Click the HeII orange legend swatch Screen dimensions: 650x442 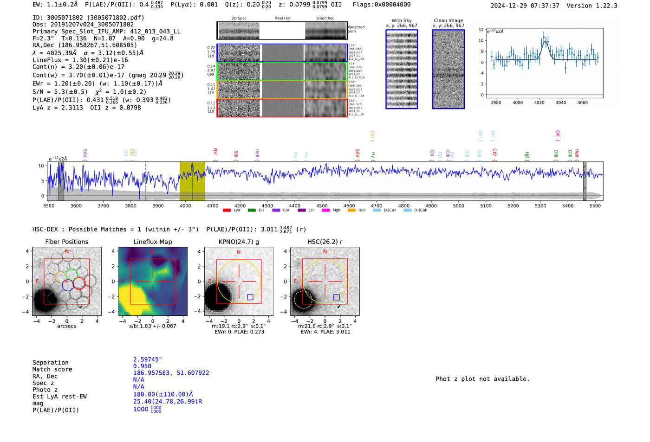pos(351,211)
